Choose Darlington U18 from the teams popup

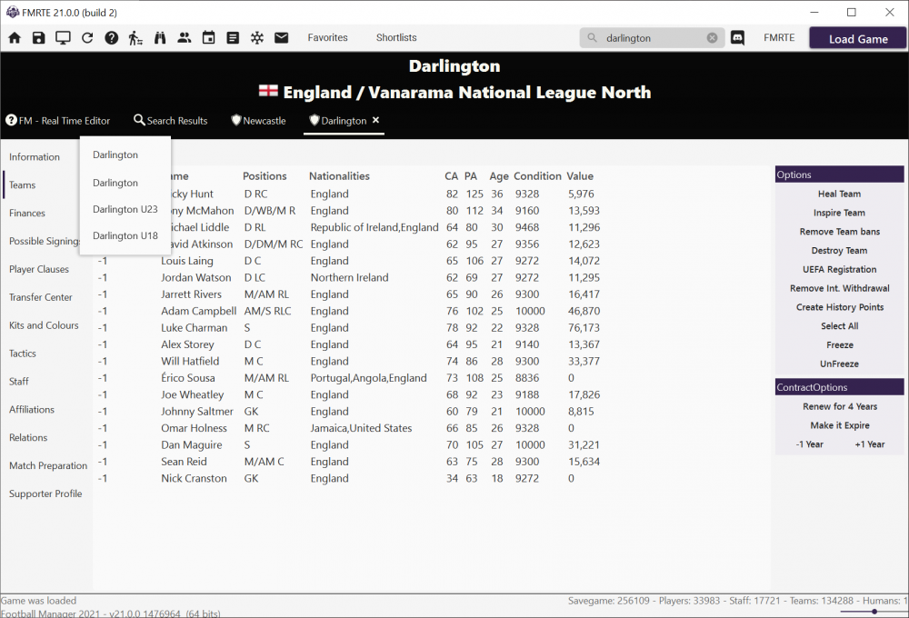point(125,236)
